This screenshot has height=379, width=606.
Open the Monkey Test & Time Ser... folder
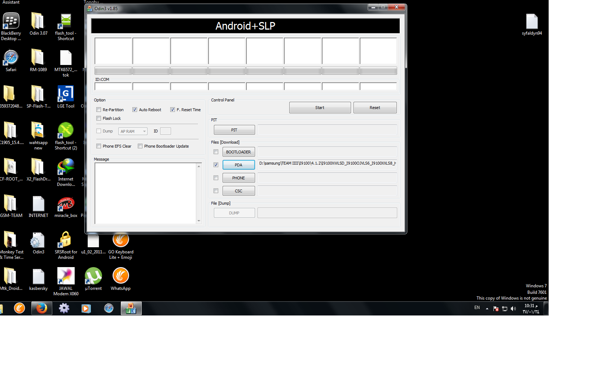11,245
